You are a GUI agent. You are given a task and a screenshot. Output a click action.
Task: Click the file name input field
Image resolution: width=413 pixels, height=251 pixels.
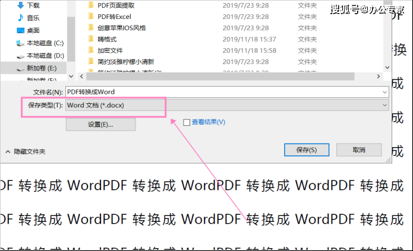pos(227,92)
